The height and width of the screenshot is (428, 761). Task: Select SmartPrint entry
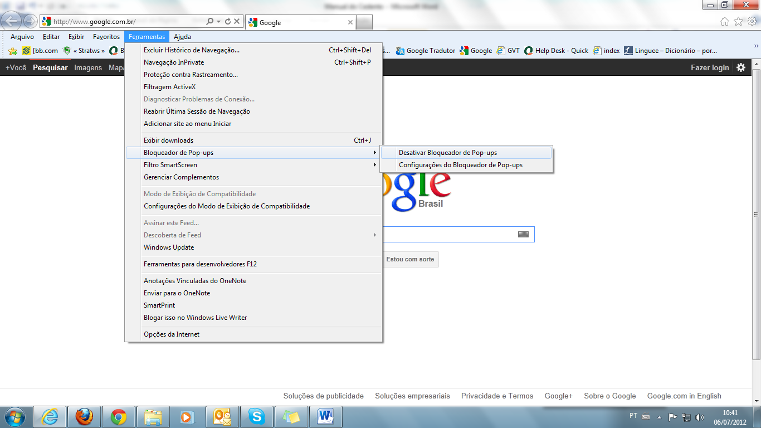[253, 305]
